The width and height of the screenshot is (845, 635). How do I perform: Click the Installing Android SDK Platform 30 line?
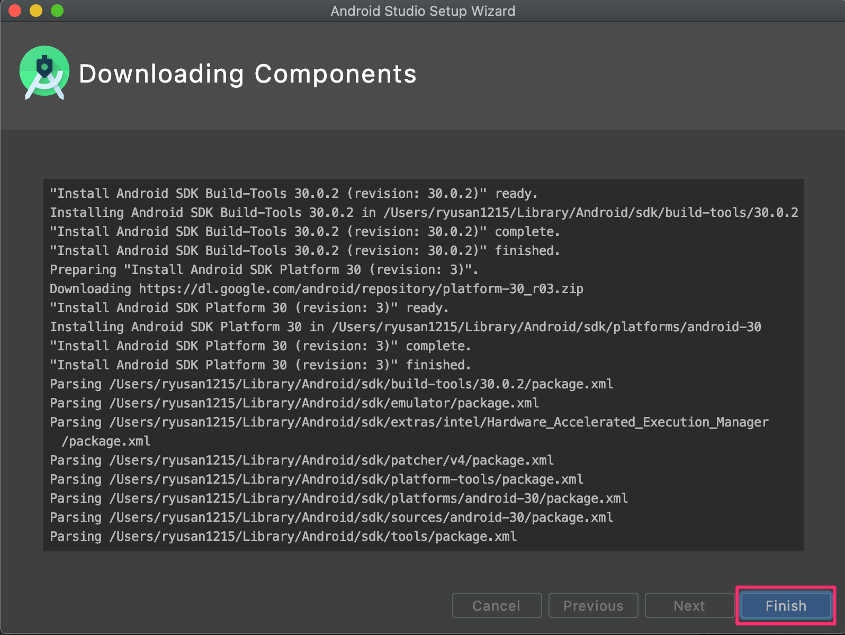click(x=406, y=327)
